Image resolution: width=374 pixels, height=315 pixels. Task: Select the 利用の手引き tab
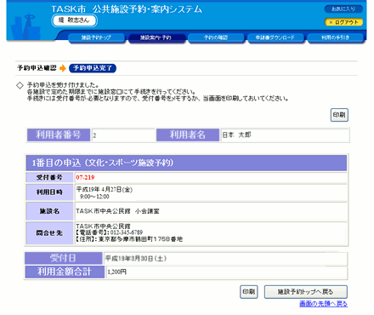335,37
